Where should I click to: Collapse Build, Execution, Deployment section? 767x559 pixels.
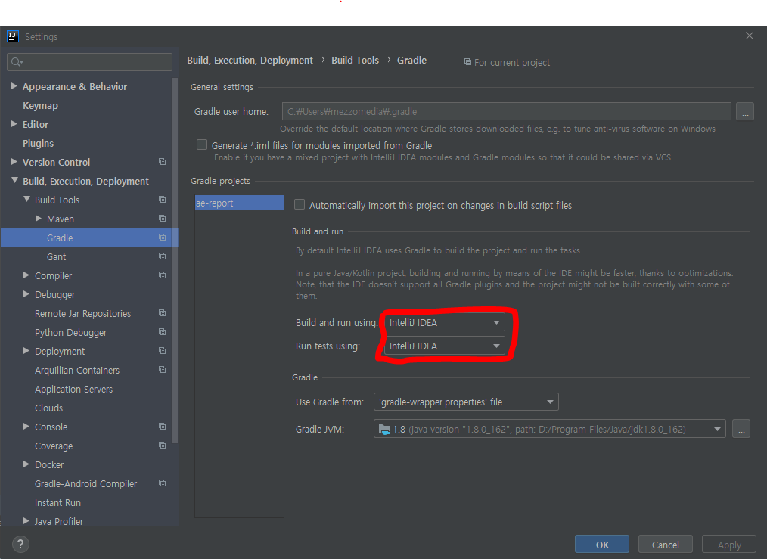coord(14,181)
